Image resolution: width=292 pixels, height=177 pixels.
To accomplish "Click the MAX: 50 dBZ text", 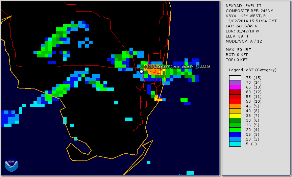I will pos(238,50).
